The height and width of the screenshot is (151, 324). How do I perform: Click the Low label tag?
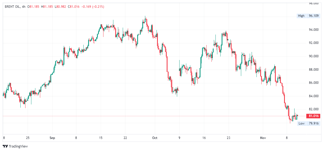tap(301, 123)
